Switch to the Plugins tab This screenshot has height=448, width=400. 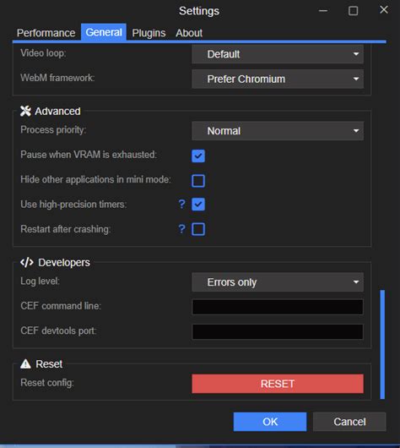click(149, 33)
